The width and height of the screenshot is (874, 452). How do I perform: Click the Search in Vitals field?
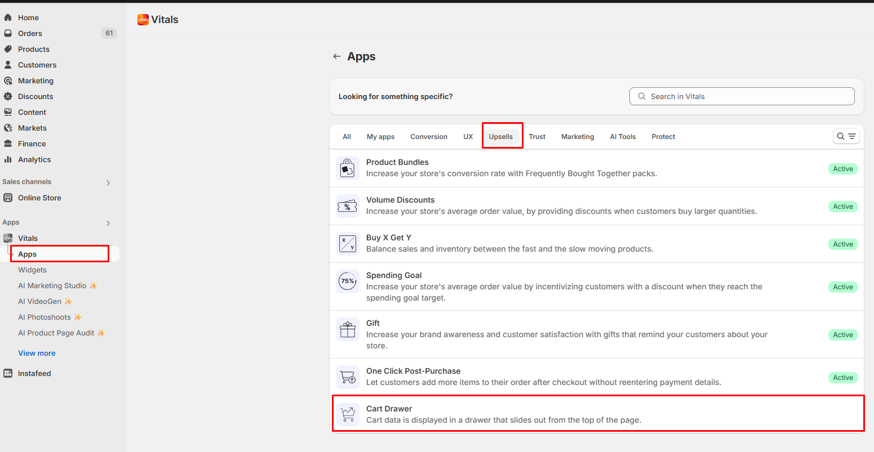pyautogui.click(x=742, y=96)
